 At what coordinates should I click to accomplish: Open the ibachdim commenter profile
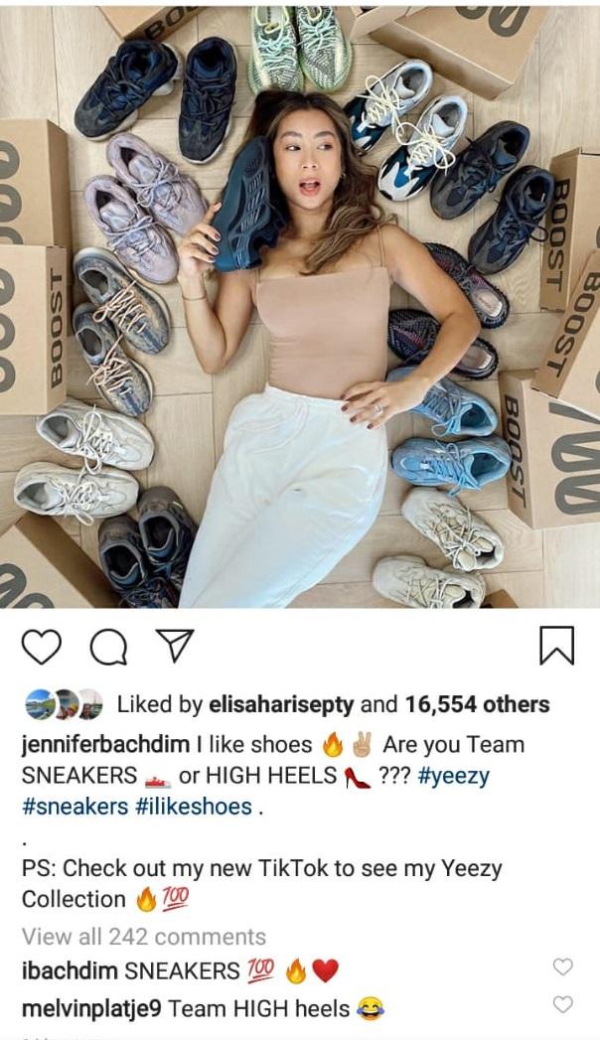[x=70, y=971]
